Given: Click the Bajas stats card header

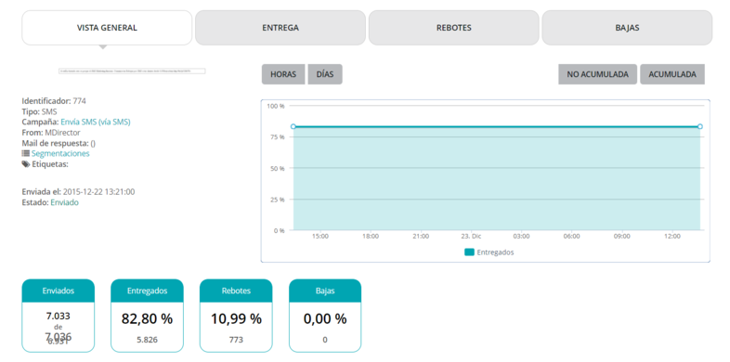Looking at the screenshot, I should 325,291.
